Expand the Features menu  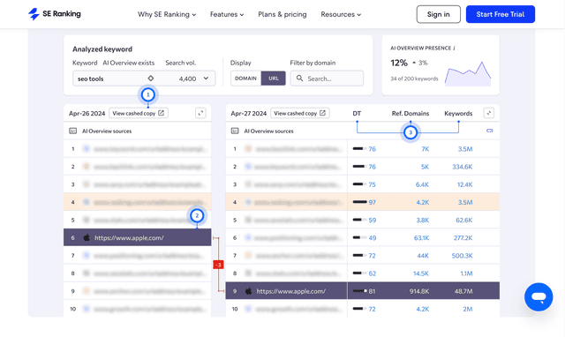point(227,14)
